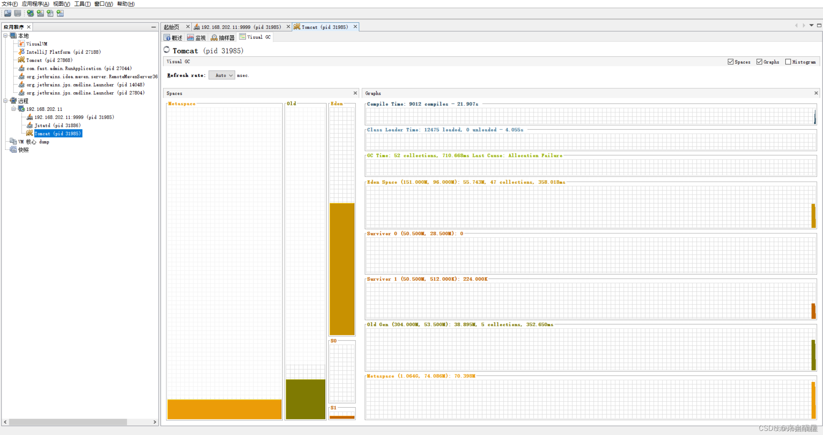Click the 本地 computer icon
The width and height of the screenshot is (823, 435).
pos(13,35)
